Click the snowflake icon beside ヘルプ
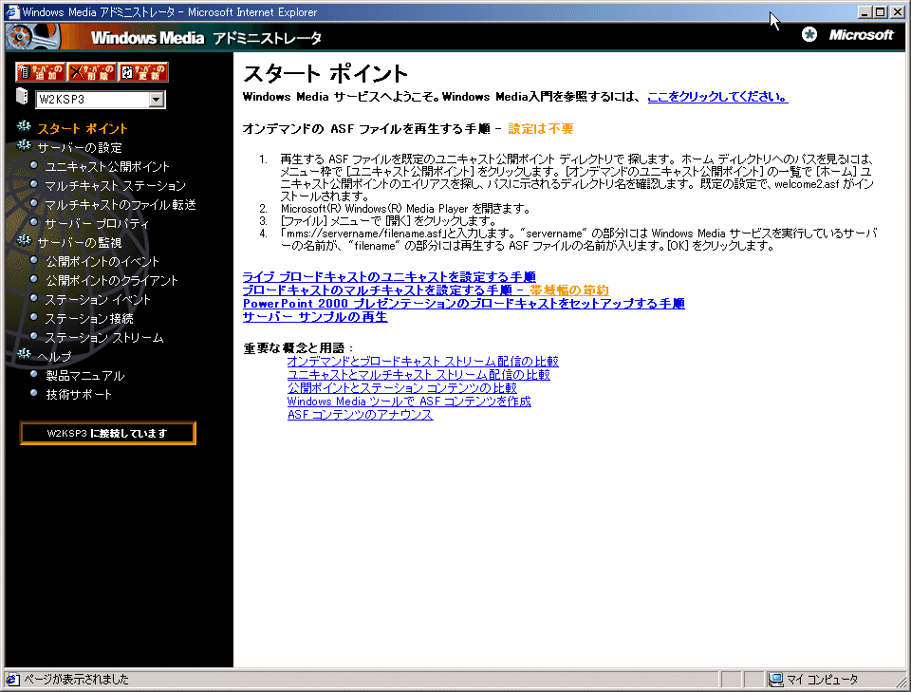 24,354
